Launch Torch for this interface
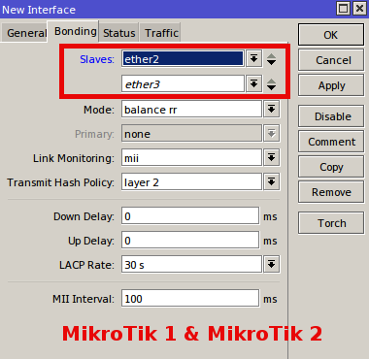369x359 pixels. (x=331, y=223)
